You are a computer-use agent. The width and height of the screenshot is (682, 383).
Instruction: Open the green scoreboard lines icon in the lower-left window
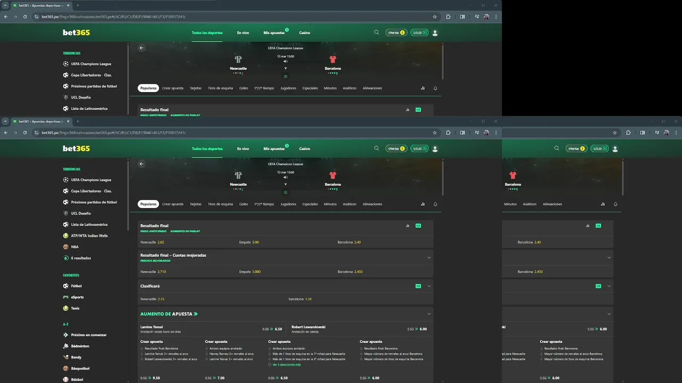click(x=286, y=192)
